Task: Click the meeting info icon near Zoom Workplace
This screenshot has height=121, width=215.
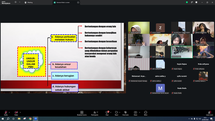Action: (15, 2)
